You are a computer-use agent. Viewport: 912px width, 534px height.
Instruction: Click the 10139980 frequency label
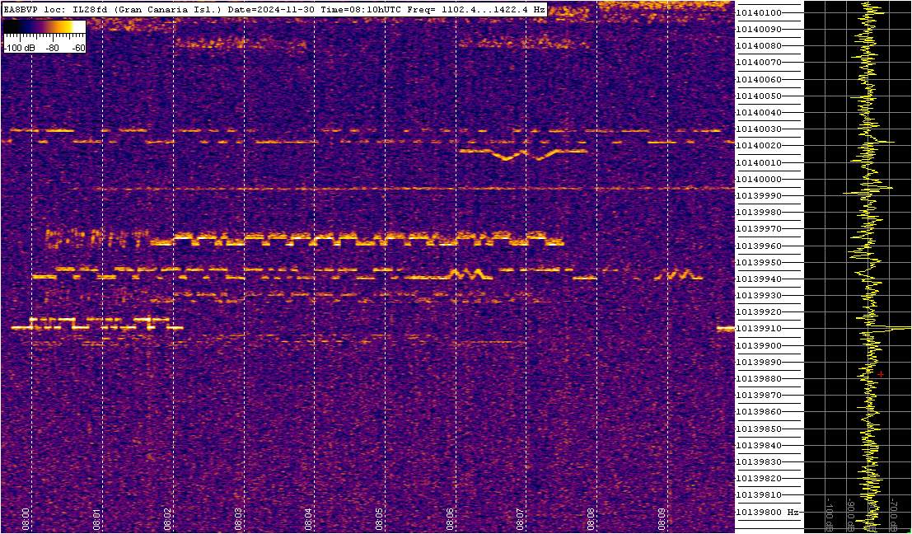click(759, 213)
